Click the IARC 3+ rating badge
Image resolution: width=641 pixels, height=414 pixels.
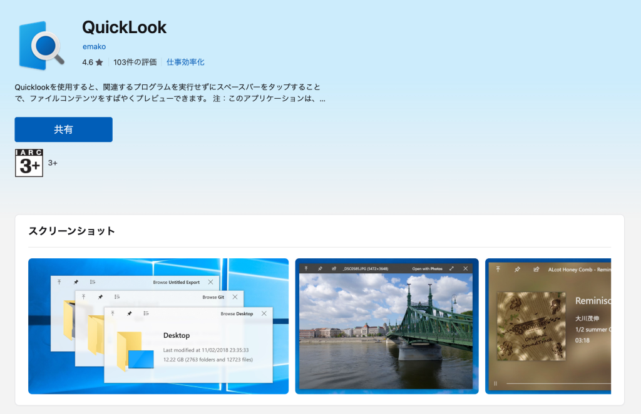click(x=29, y=163)
